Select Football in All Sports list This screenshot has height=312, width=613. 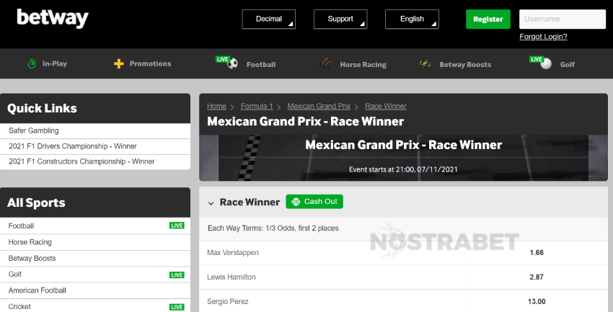95,226
